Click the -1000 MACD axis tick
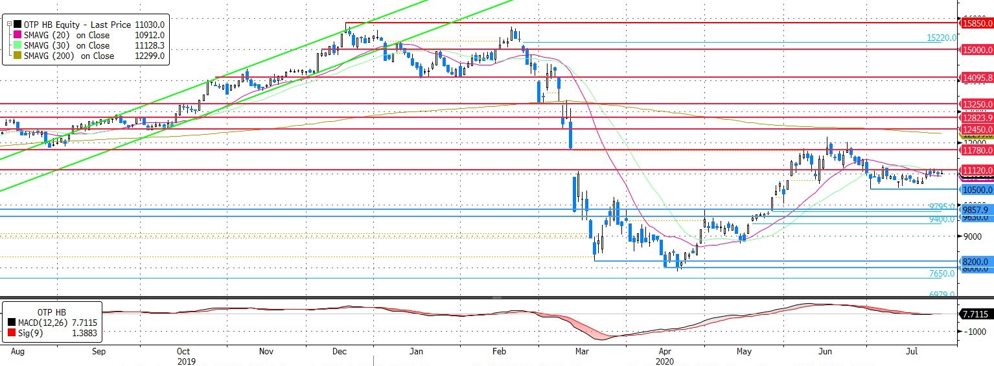994x366 pixels. pos(975,331)
